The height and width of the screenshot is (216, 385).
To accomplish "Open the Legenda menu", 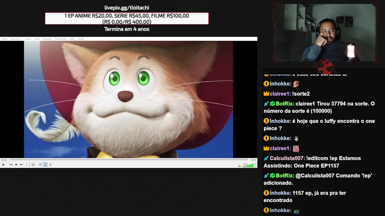I will tap(47, 39).
